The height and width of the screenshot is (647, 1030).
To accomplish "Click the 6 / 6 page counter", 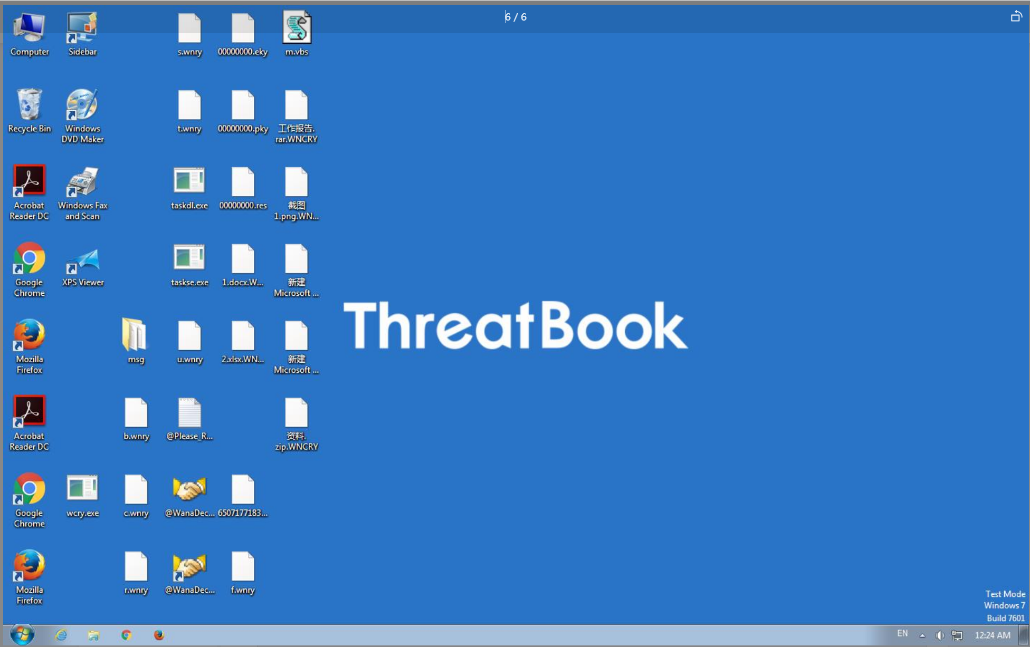I will coord(516,17).
